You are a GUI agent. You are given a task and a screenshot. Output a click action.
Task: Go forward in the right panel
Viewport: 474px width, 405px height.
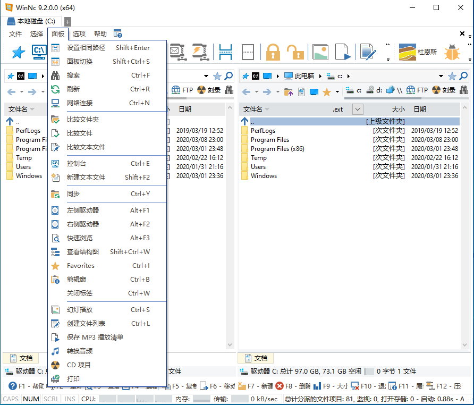[267, 91]
